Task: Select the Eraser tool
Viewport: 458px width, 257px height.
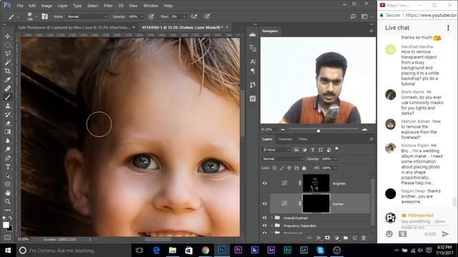Action: click(x=8, y=124)
